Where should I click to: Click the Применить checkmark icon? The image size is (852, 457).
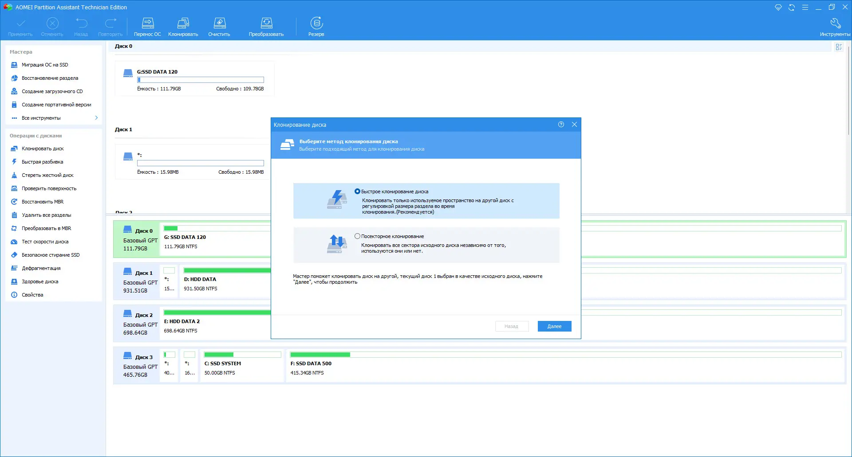point(20,23)
